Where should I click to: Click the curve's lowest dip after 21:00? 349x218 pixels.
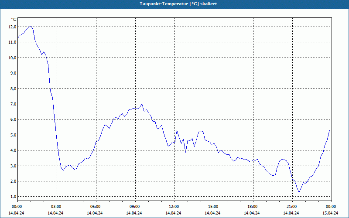coord(299,192)
